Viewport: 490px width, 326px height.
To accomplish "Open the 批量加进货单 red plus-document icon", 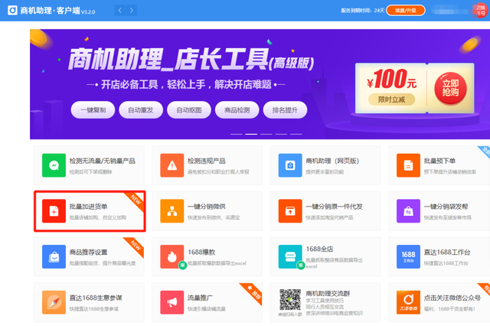I will coord(54,210).
